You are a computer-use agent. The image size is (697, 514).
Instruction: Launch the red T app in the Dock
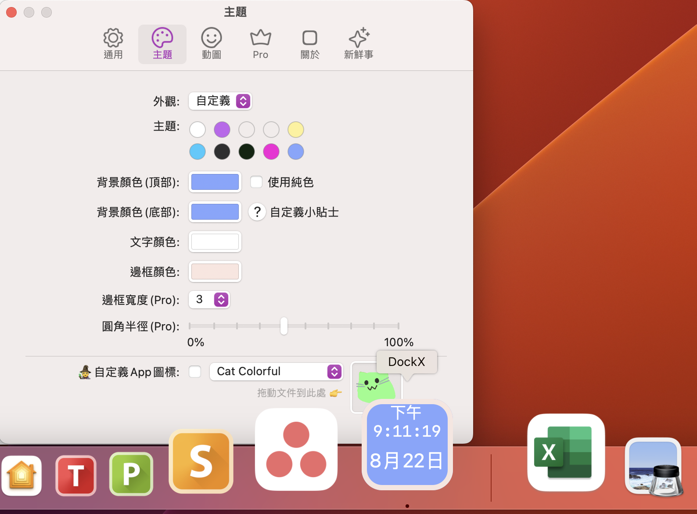76,475
